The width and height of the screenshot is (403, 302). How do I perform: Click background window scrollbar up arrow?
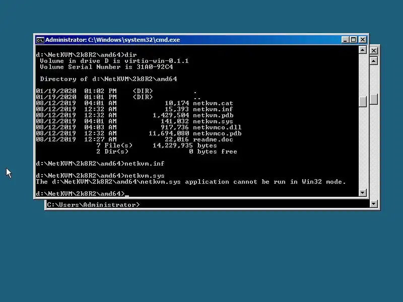[x=374, y=61]
